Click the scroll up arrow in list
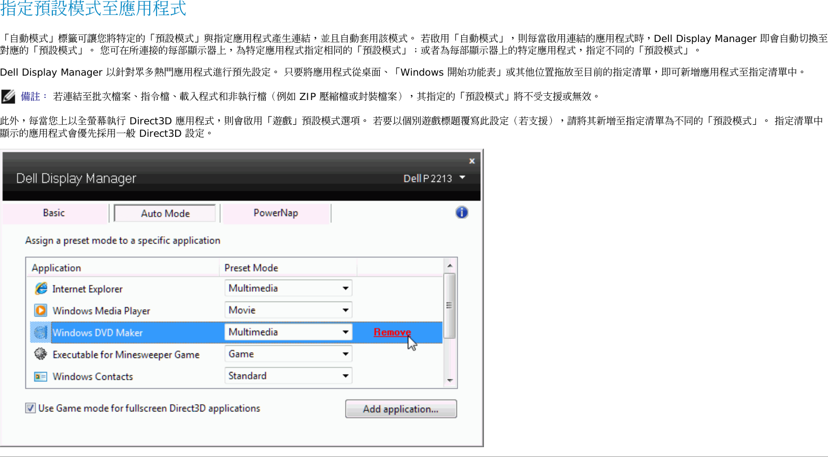Viewport: 828px width, 457px height. click(450, 265)
